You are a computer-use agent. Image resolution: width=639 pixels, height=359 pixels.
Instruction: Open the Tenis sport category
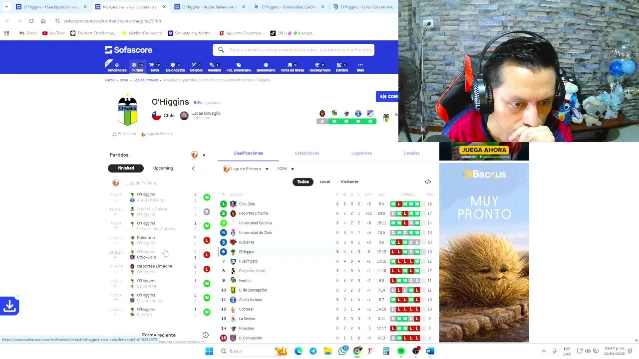[155, 67]
